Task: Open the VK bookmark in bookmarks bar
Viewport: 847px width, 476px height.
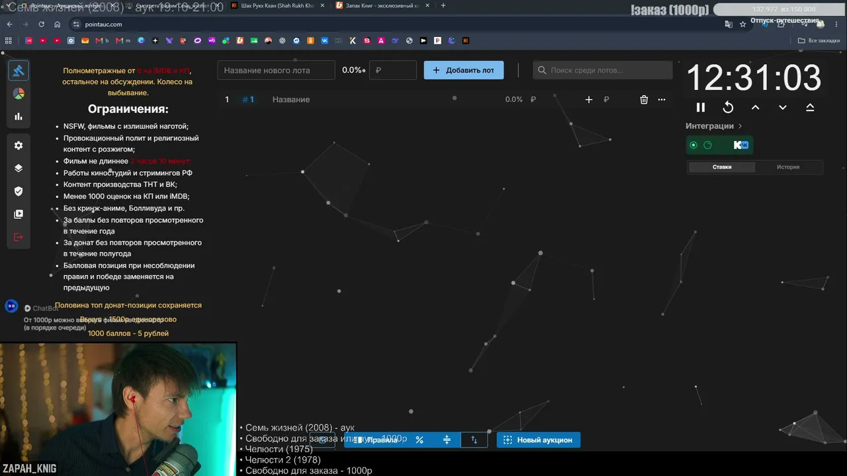Action: (324, 40)
